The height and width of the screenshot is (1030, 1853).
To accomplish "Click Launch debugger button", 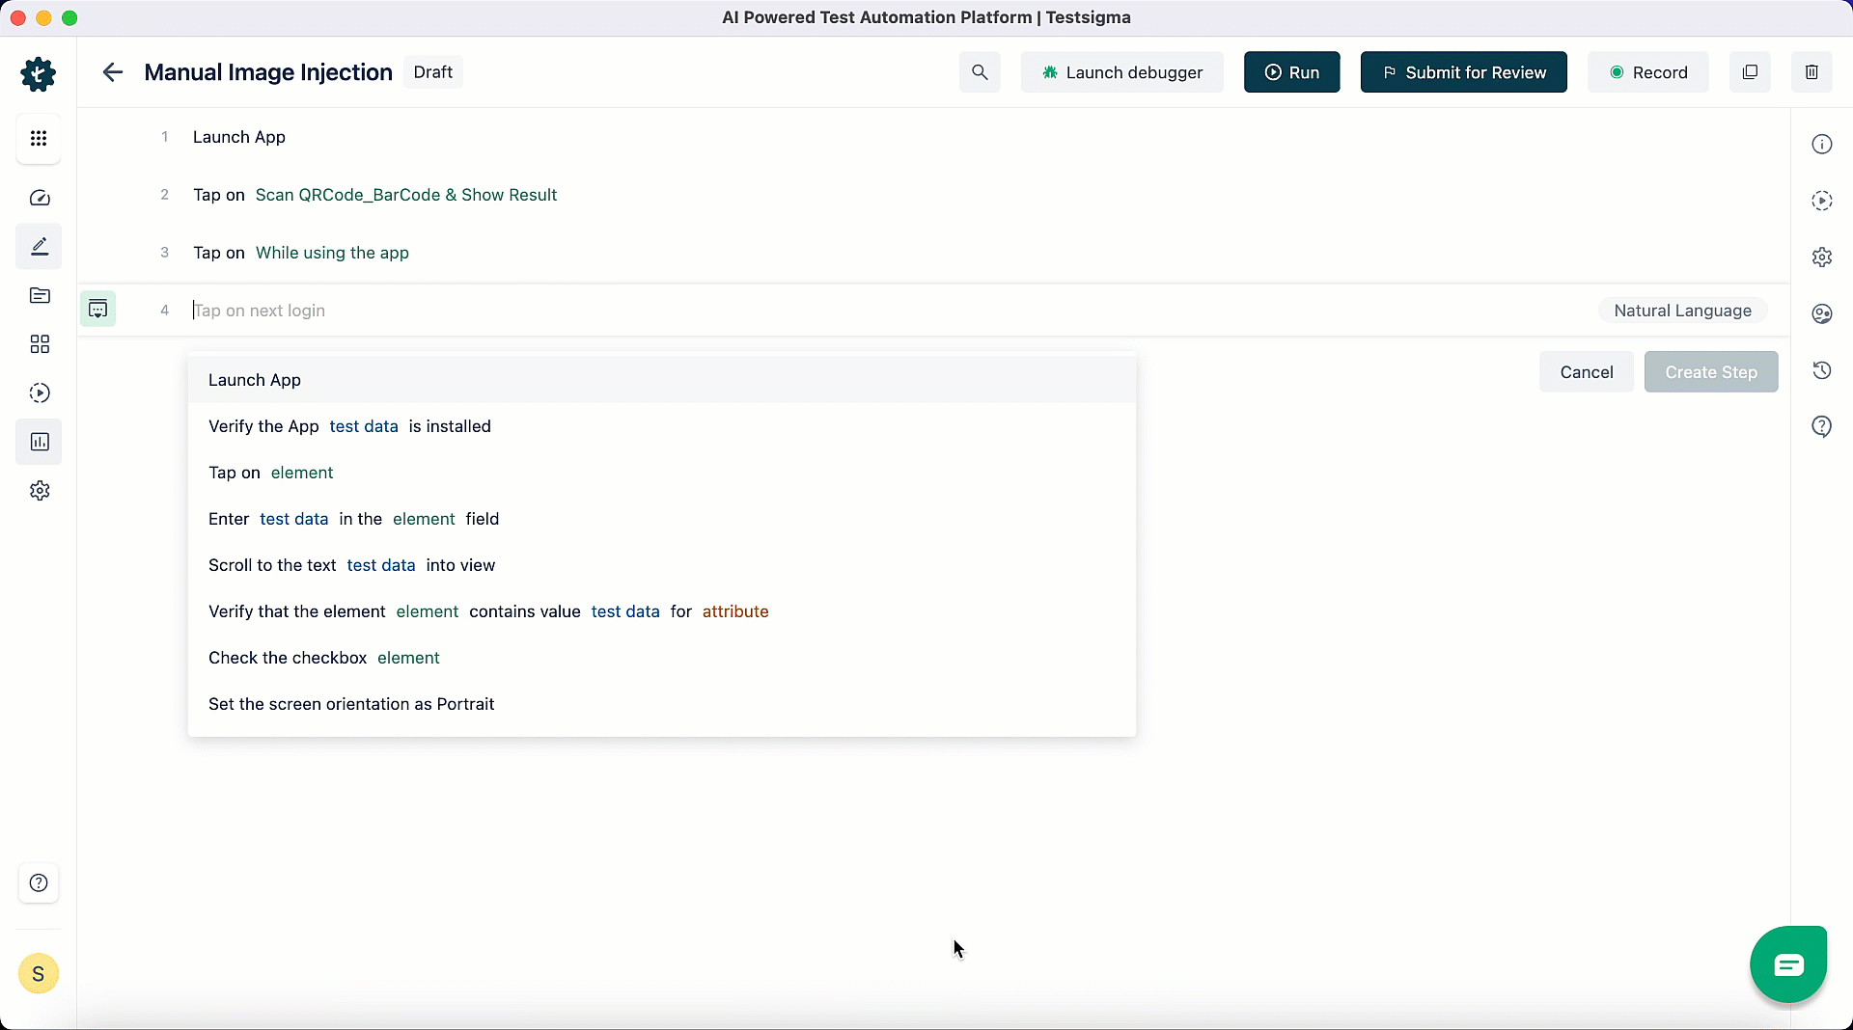I will [x=1122, y=72].
